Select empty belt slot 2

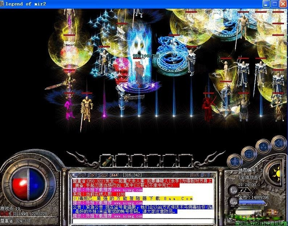pos(122,161)
